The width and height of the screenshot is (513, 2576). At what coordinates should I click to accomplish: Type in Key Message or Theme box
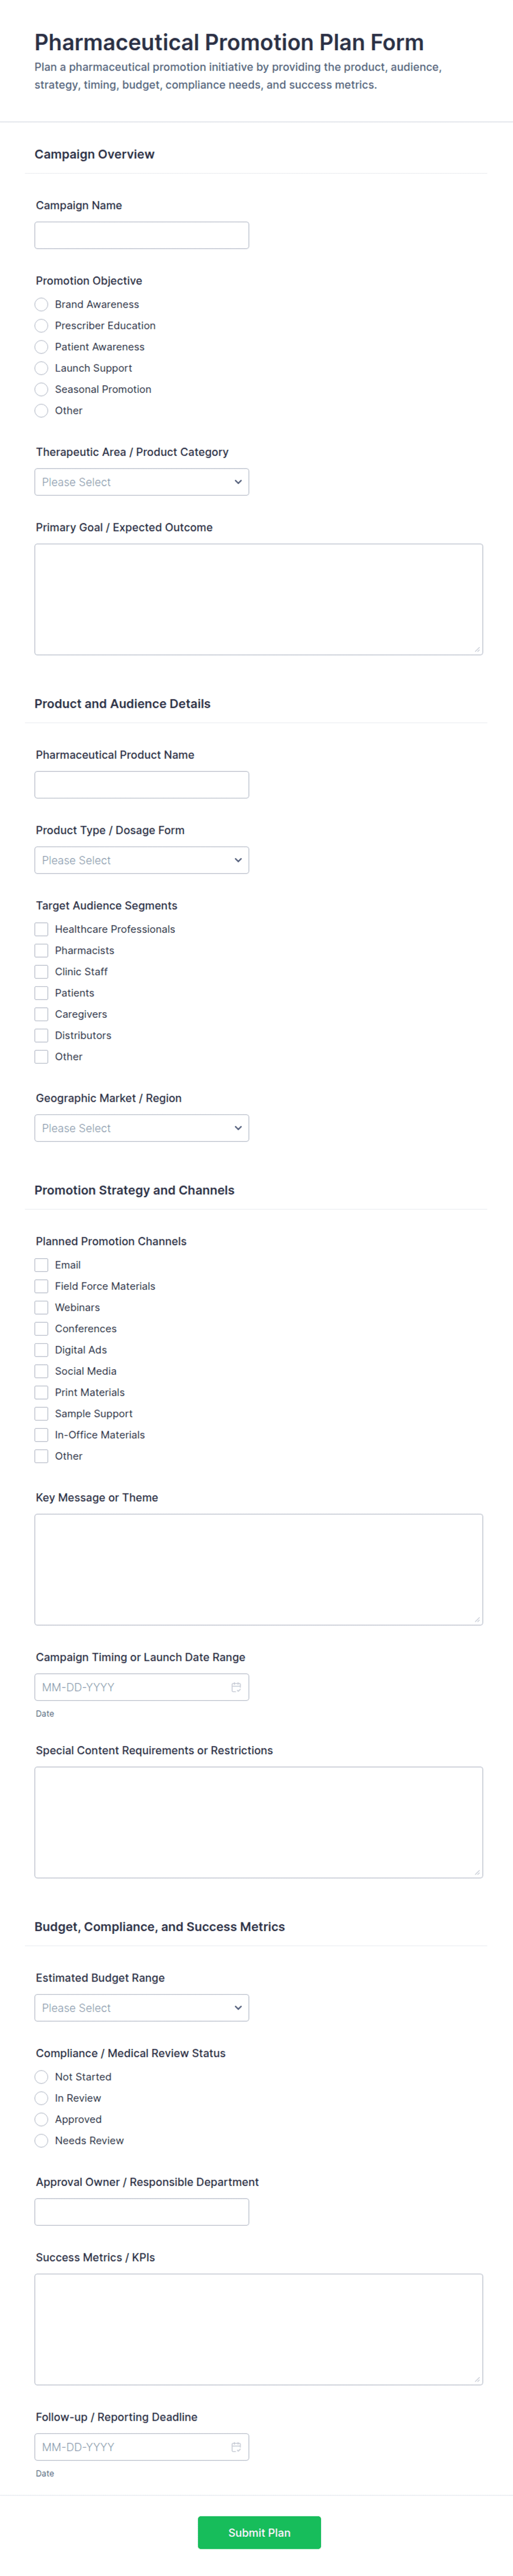[259, 1569]
